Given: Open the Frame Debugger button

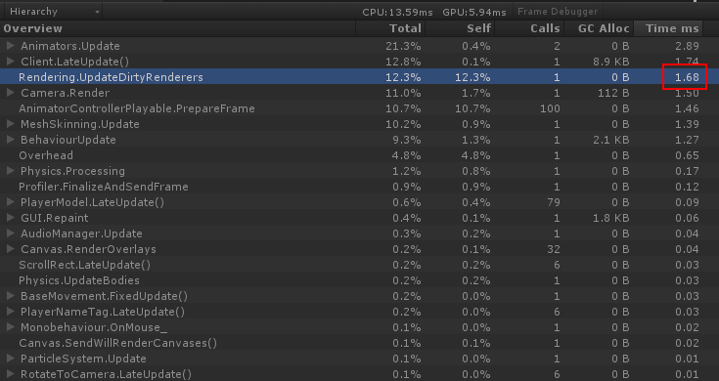Looking at the screenshot, I should pos(558,12).
